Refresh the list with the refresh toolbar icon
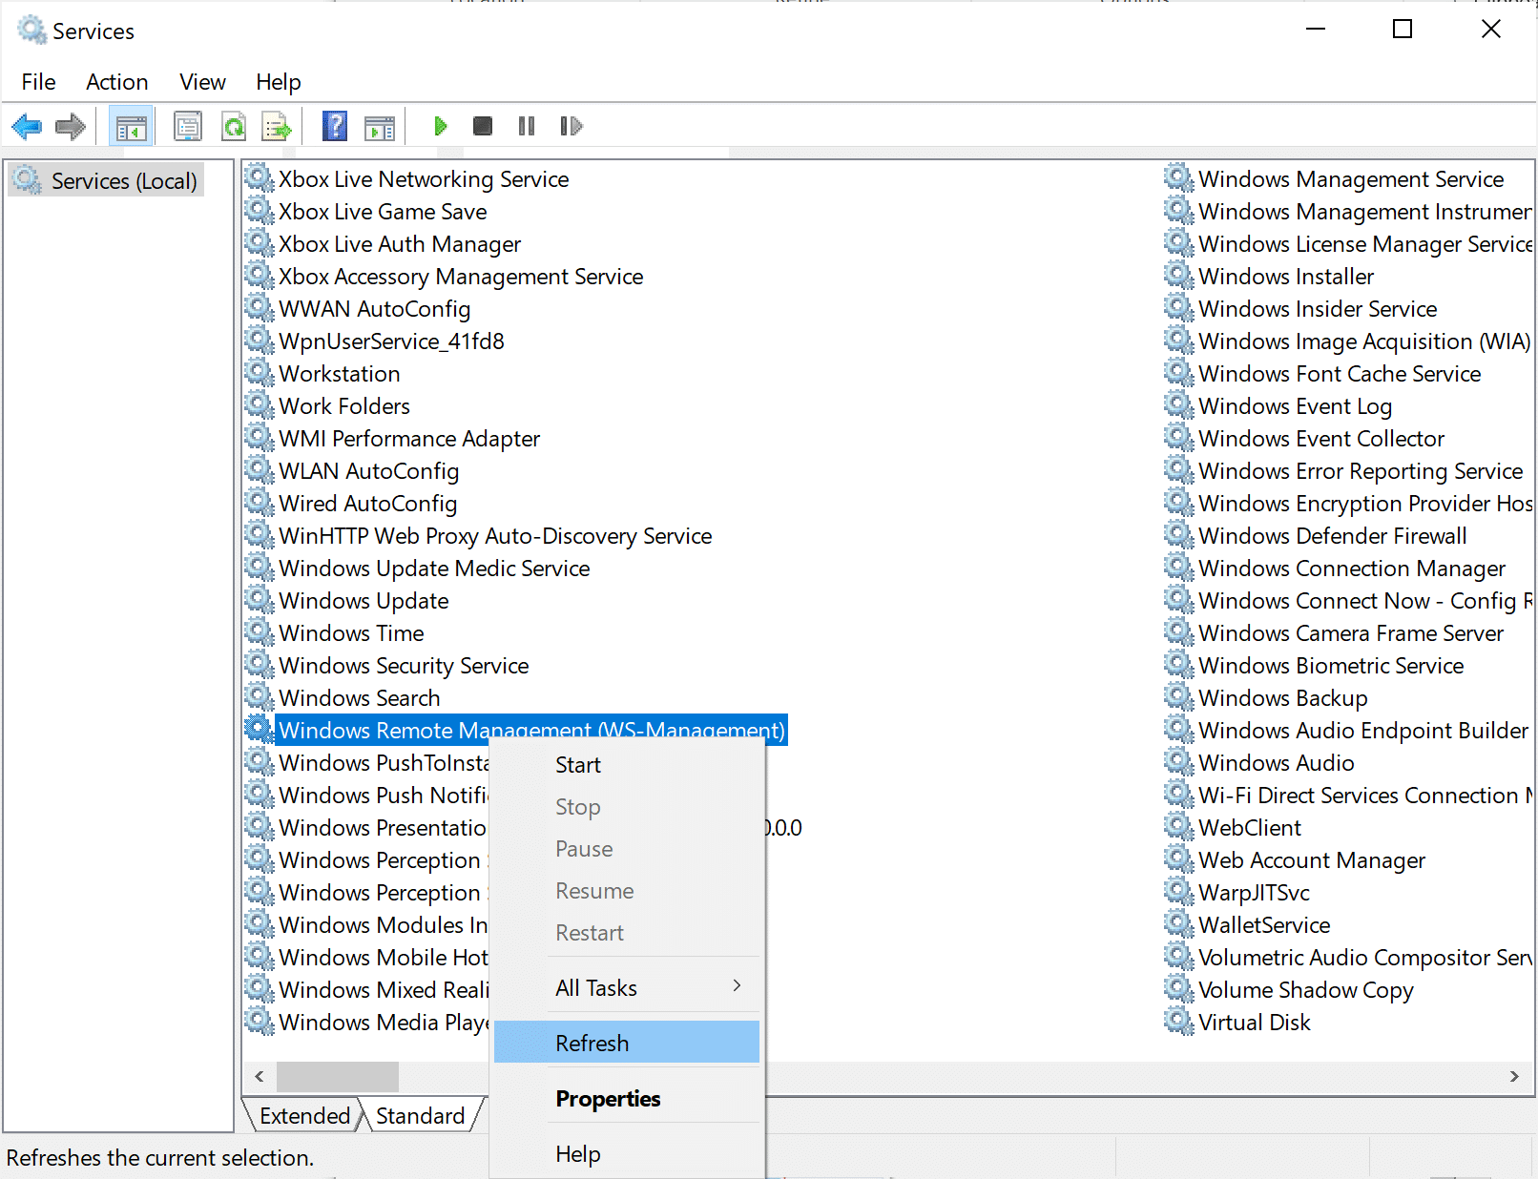This screenshot has width=1538, height=1179. pos(234,125)
